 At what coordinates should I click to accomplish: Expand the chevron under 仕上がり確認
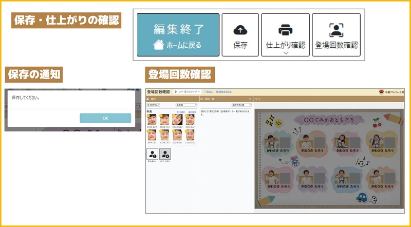(x=286, y=53)
